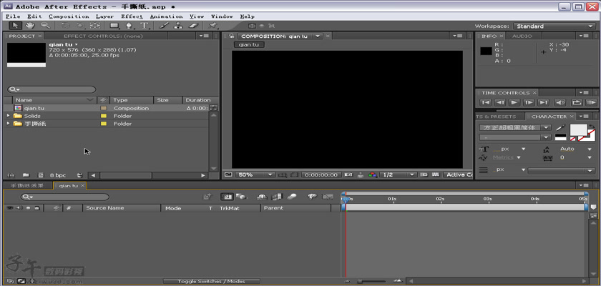Jump to first frame in Time Controls
601x286 pixels.
pos(485,103)
